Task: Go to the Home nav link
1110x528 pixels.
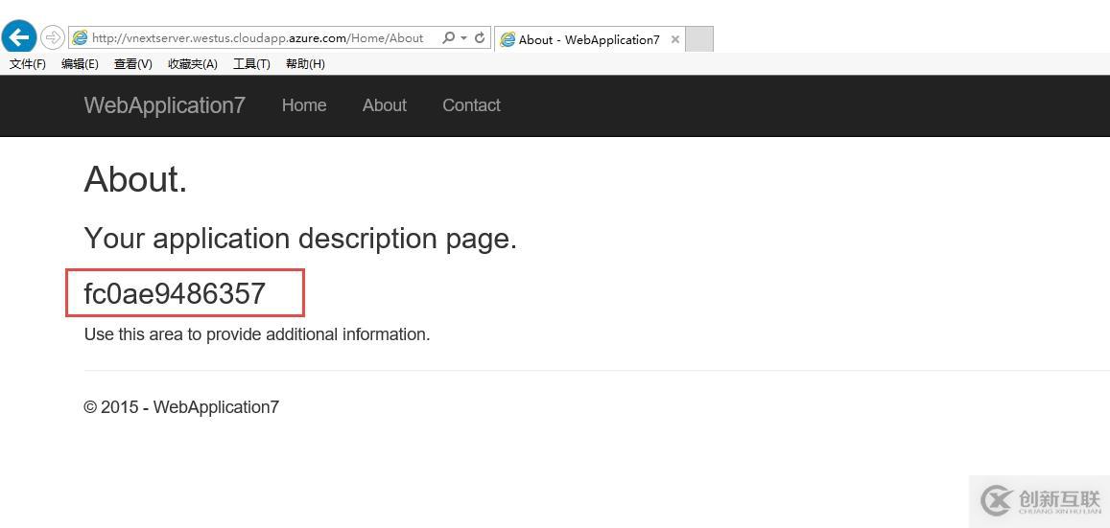Action: (304, 105)
